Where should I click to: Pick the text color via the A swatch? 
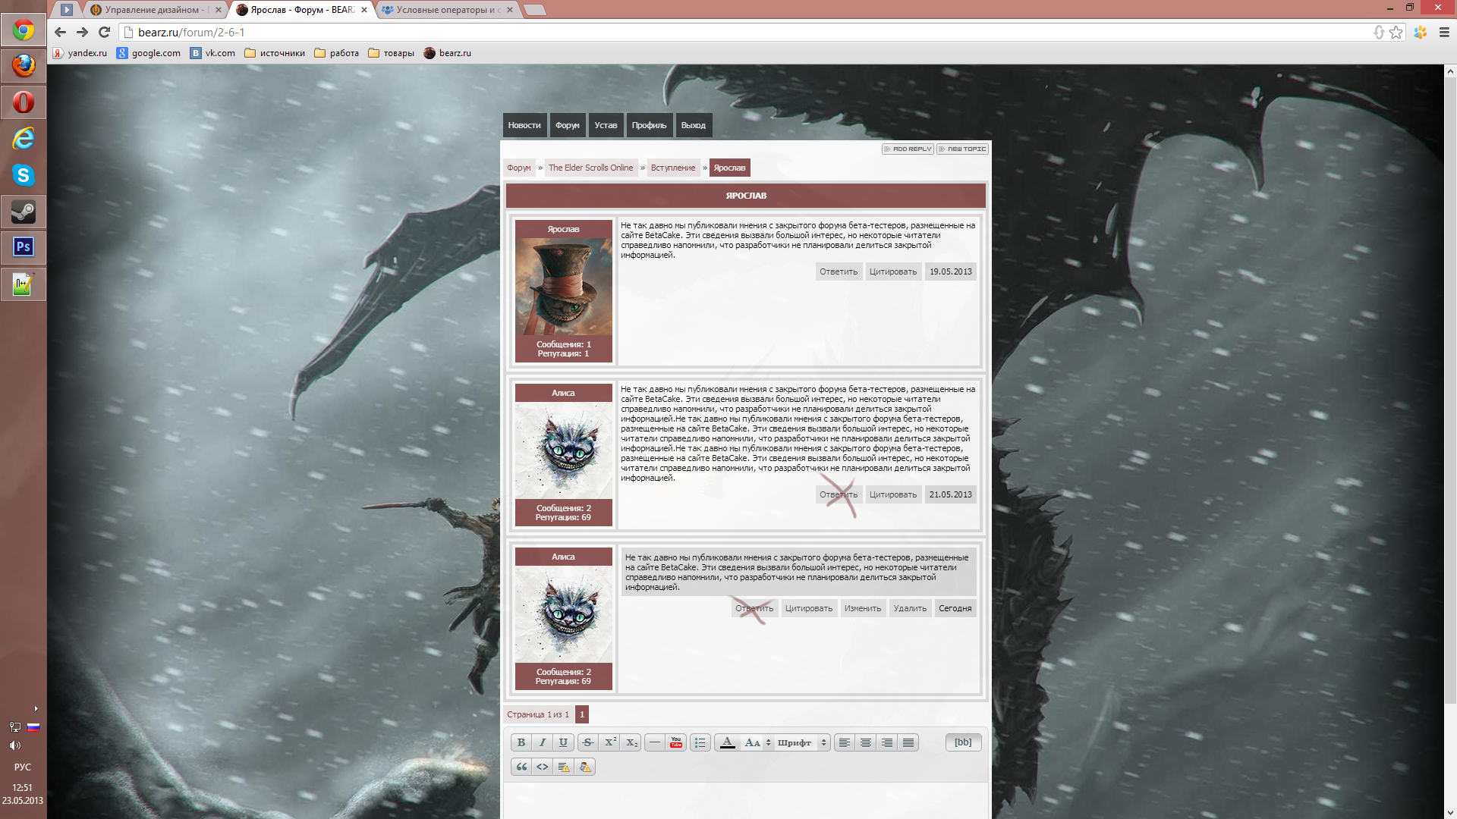[x=727, y=742]
